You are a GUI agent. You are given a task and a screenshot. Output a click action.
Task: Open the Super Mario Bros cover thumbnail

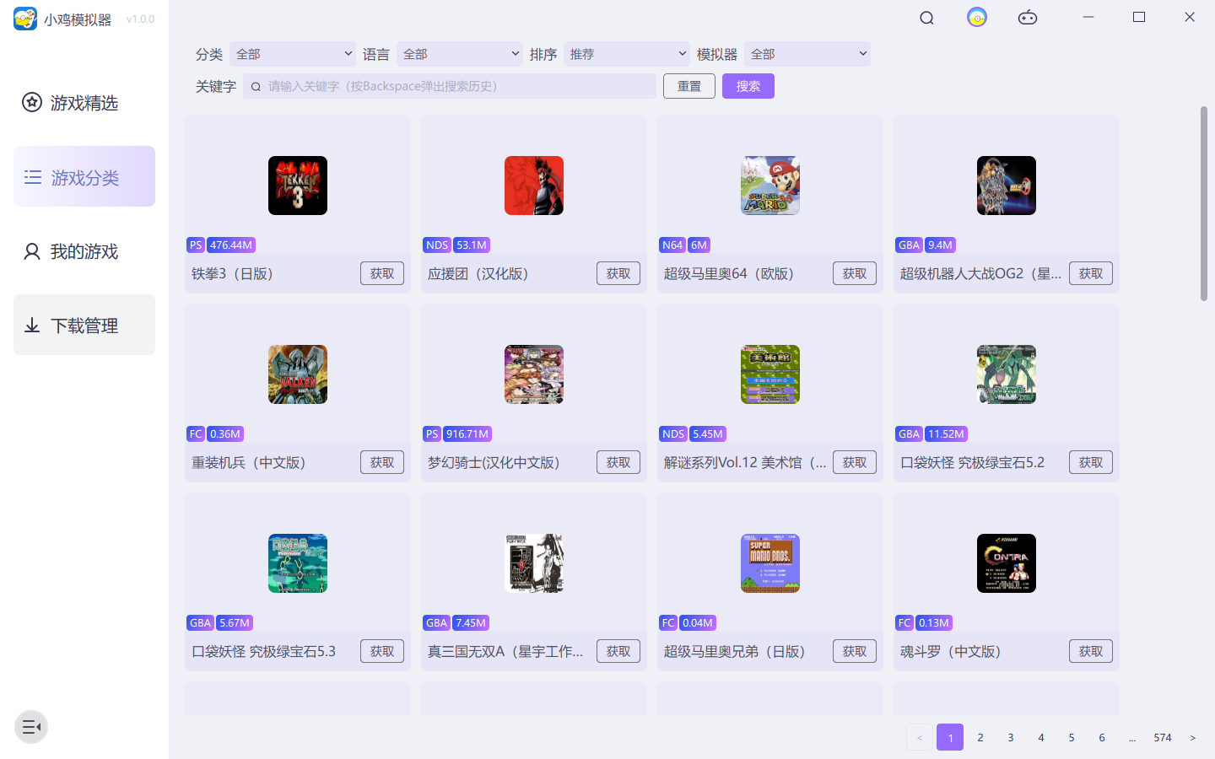(770, 563)
